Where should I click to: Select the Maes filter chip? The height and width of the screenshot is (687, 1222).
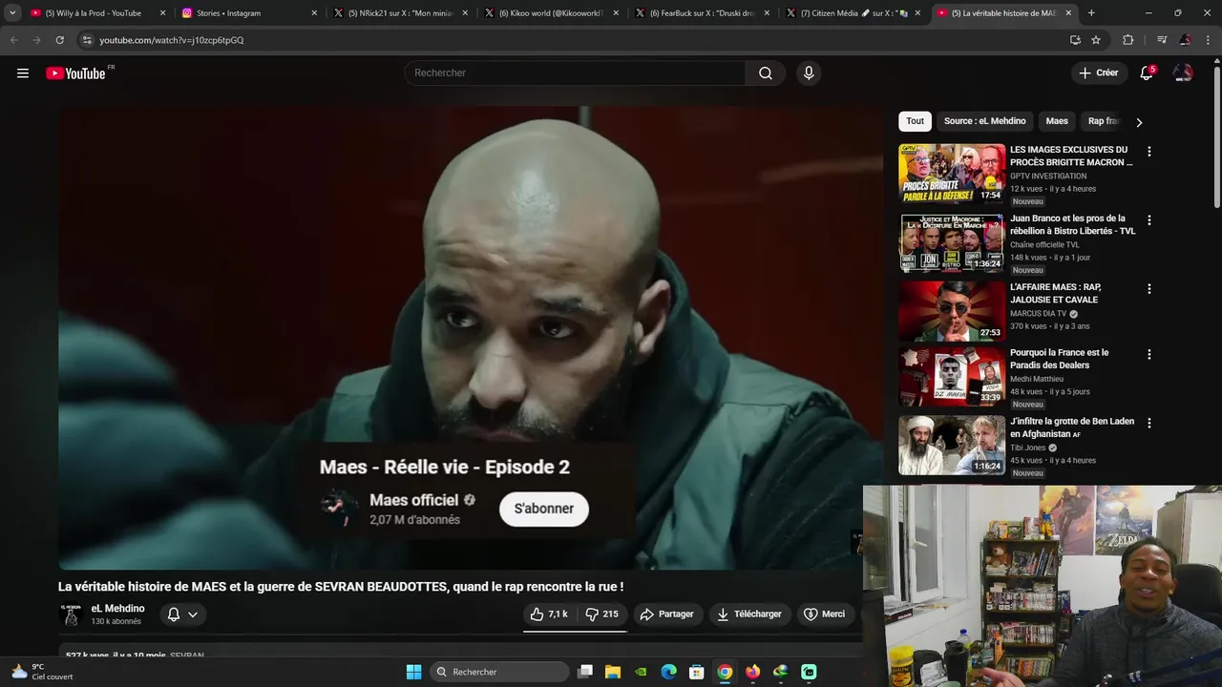coord(1057,121)
